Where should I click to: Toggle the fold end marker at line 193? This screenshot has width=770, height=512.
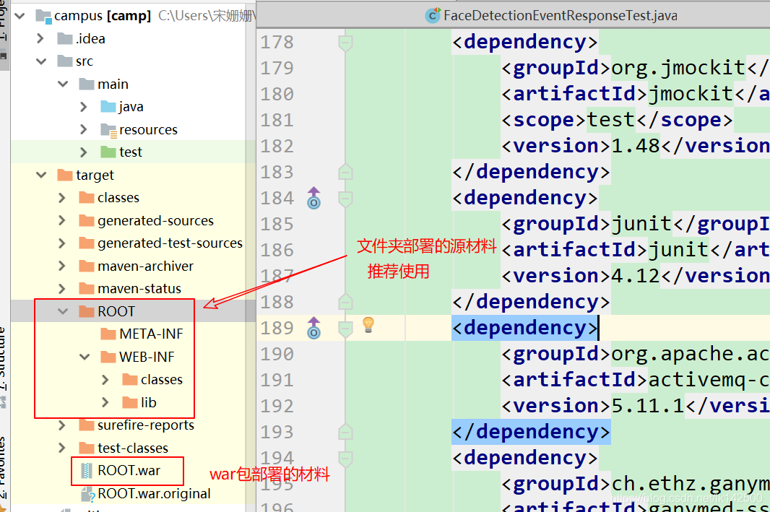[345, 432]
